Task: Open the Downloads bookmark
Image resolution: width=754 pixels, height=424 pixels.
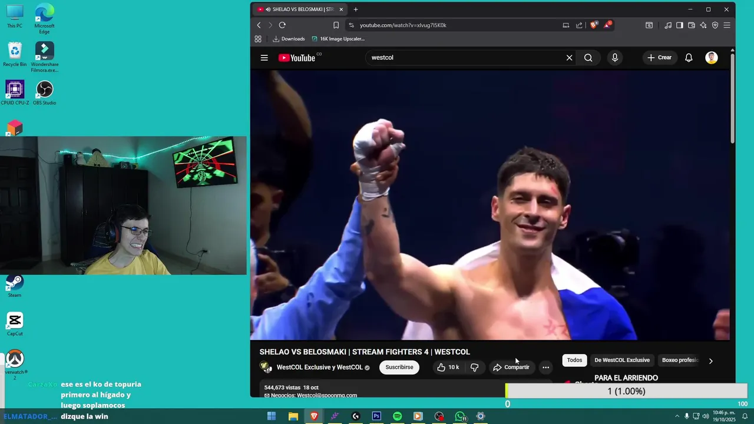Action: pyautogui.click(x=289, y=39)
